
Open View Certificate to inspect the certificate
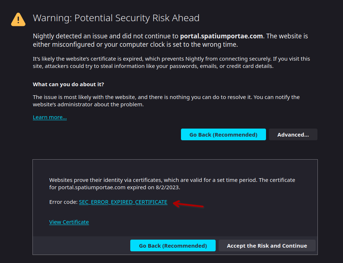pyautogui.click(x=69, y=222)
